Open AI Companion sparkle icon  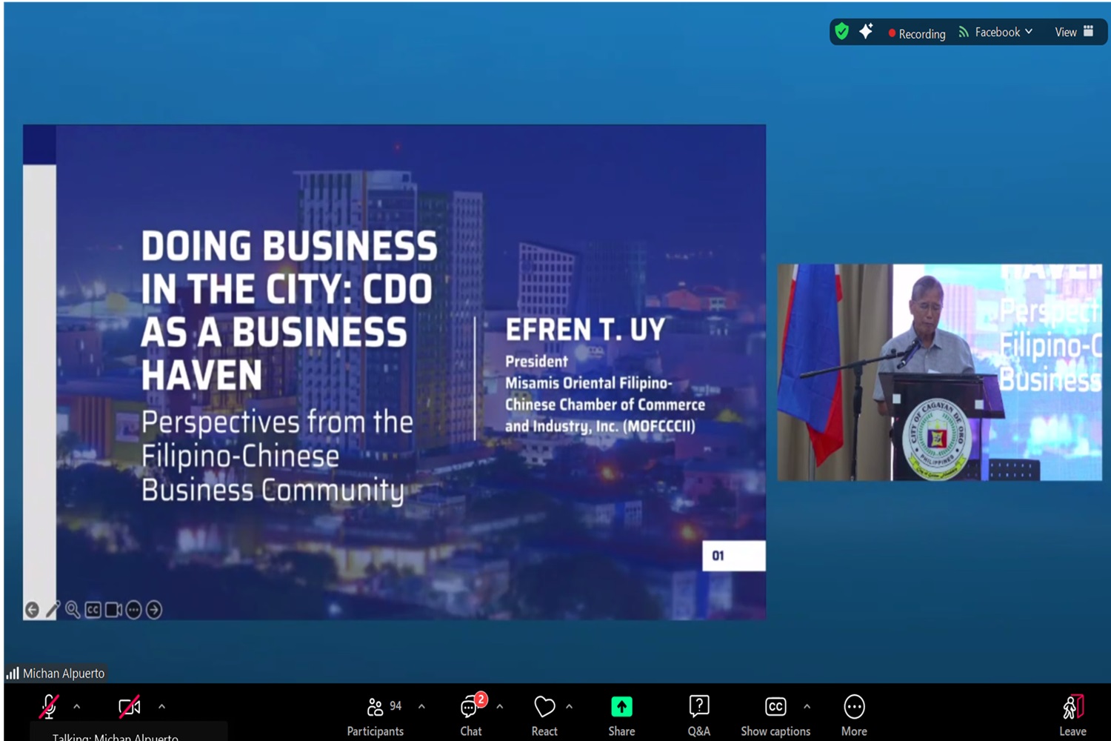click(866, 32)
